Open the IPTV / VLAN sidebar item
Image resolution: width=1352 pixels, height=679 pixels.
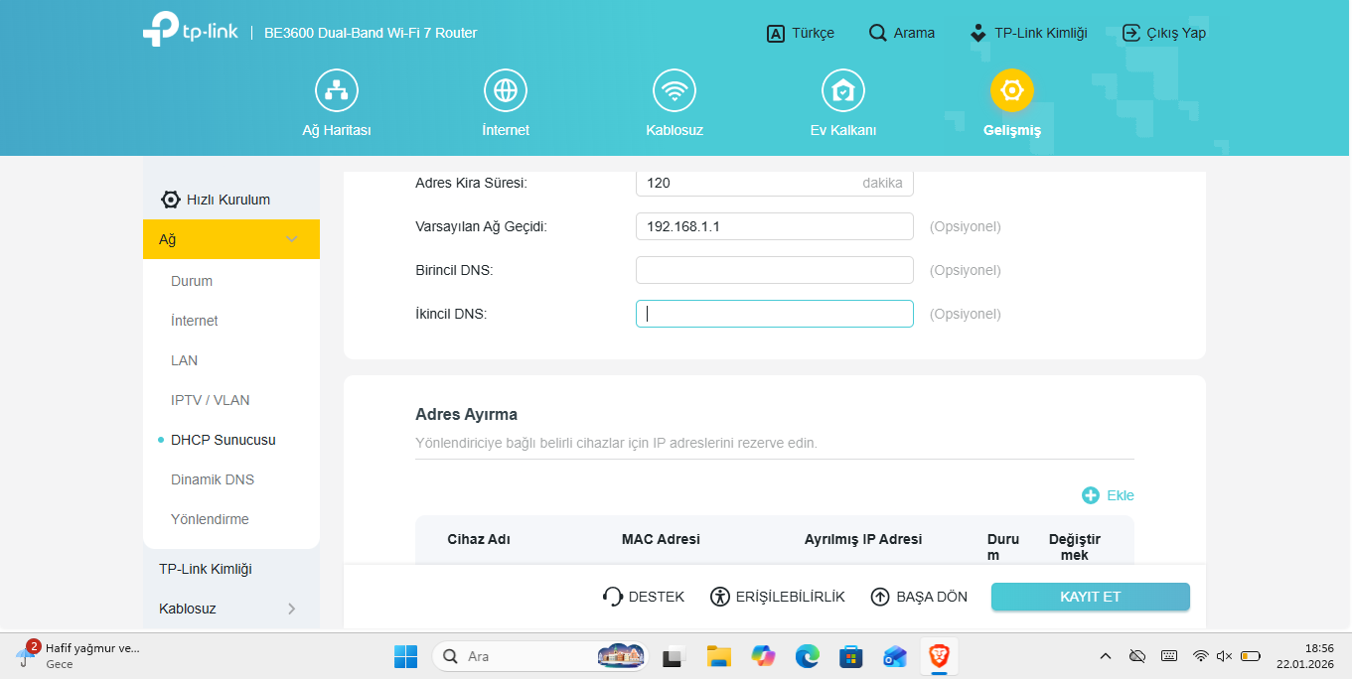211,400
